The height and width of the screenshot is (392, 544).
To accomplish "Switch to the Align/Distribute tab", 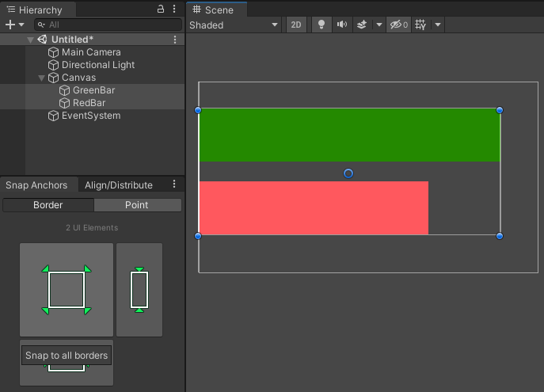I will [x=119, y=185].
